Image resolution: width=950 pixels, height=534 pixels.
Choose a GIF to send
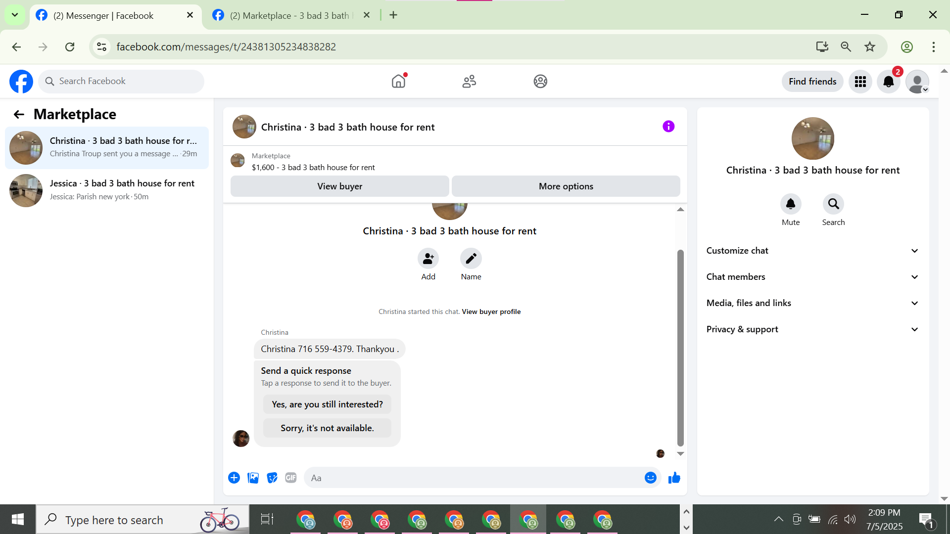[290, 478]
